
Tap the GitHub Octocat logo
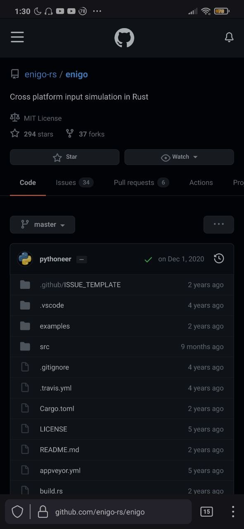pyautogui.click(x=124, y=38)
